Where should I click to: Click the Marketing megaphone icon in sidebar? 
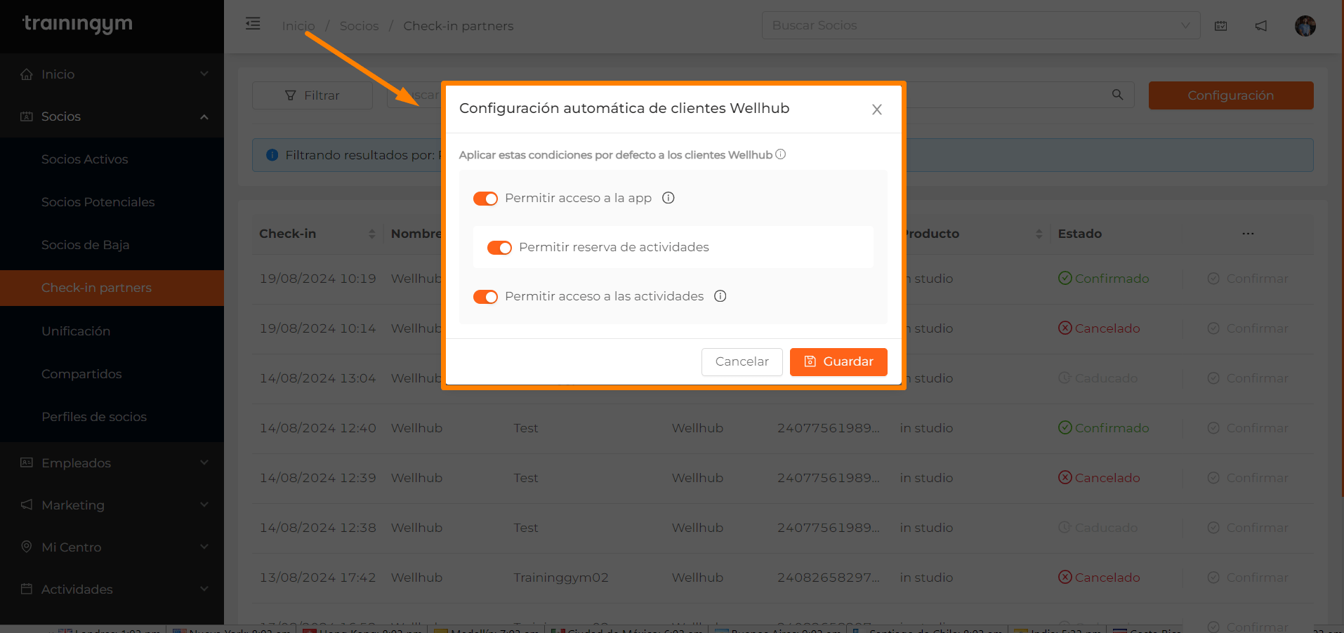27,505
